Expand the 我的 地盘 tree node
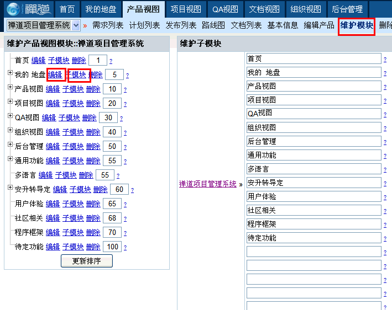This screenshot has height=310, width=392. [10, 73]
